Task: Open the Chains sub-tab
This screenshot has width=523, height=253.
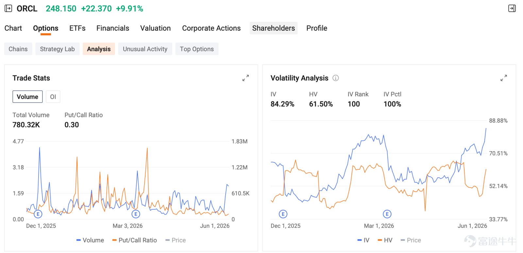Action: click(18, 49)
